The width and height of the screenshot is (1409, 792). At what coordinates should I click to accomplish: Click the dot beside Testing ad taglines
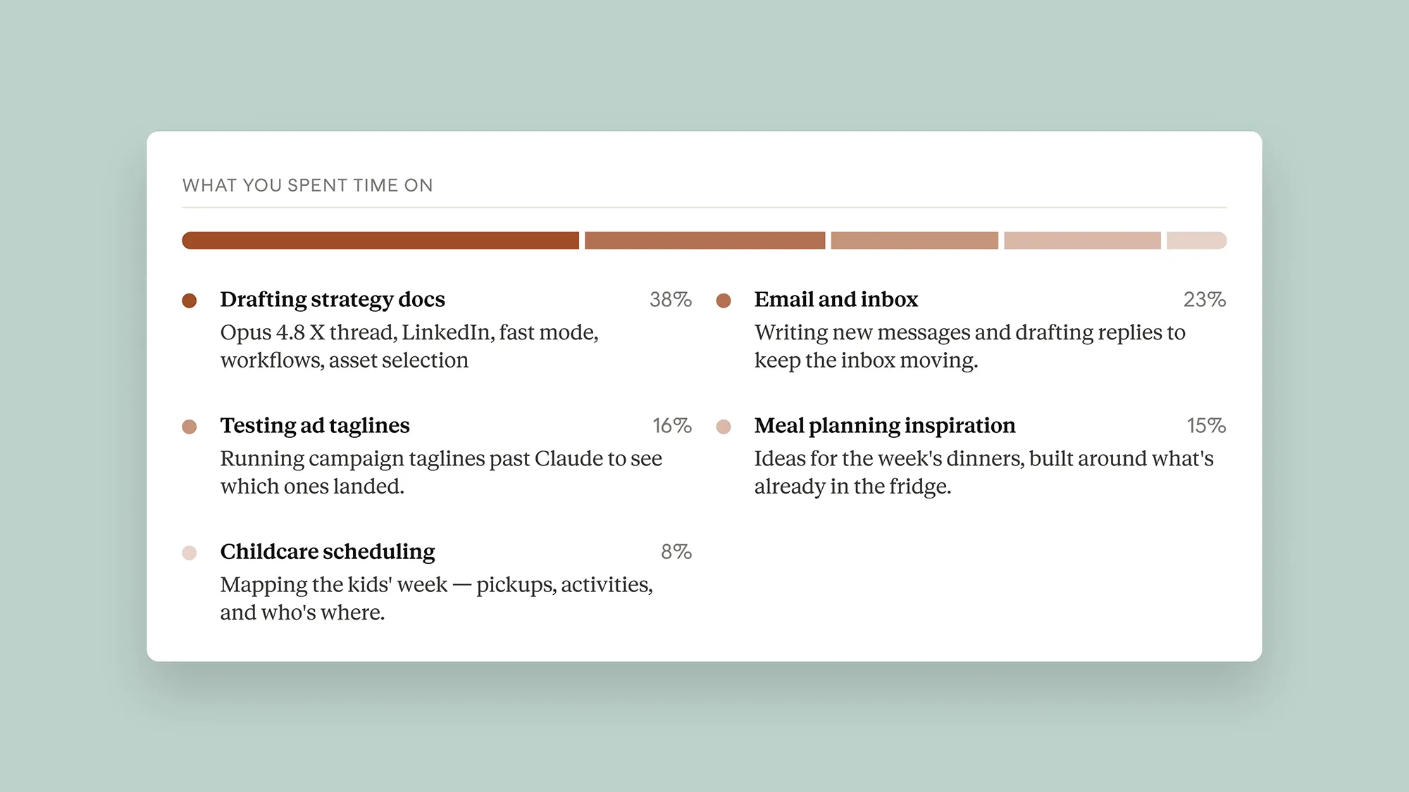click(189, 427)
